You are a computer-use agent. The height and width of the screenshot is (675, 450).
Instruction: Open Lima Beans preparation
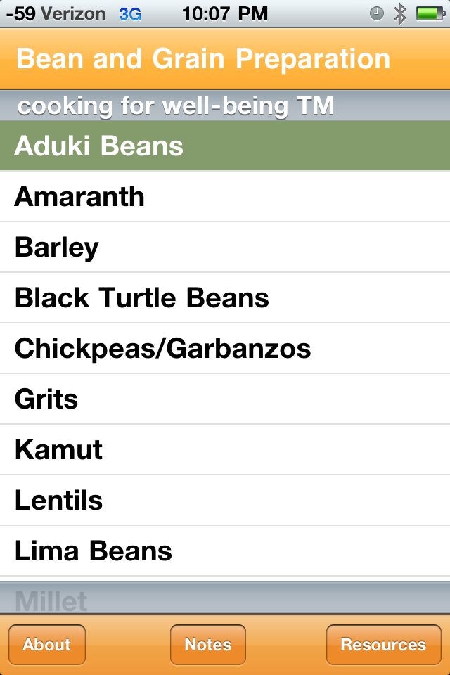click(x=225, y=551)
